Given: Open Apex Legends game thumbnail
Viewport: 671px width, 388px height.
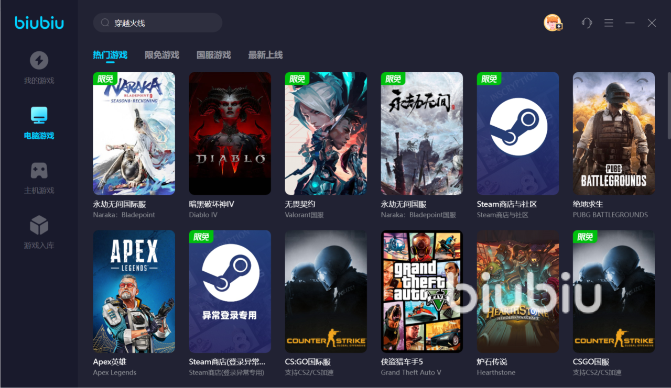Looking at the screenshot, I should click(x=134, y=292).
